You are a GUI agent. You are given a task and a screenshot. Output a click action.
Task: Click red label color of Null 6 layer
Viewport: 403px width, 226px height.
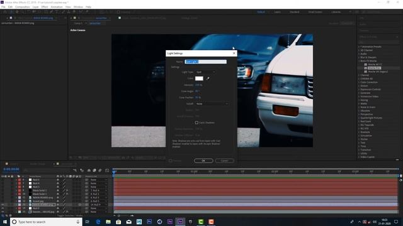pyautogui.click(x=20, y=180)
